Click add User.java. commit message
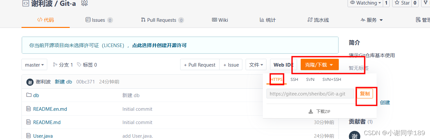Screen dimensions: 430x139 [x=138, y=136]
